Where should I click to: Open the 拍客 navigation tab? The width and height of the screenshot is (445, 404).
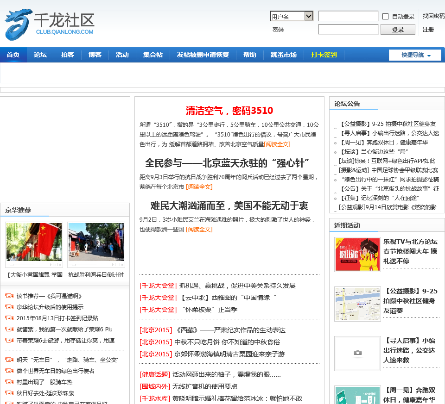[68, 55]
